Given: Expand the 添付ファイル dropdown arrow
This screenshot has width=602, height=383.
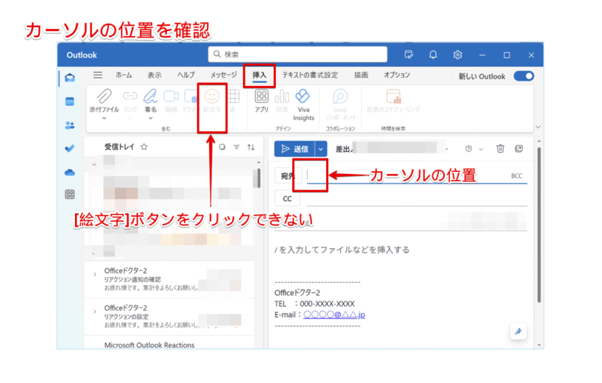Looking at the screenshot, I should pos(104,119).
